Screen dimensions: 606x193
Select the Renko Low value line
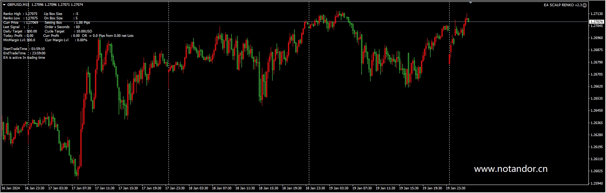coord(20,18)
